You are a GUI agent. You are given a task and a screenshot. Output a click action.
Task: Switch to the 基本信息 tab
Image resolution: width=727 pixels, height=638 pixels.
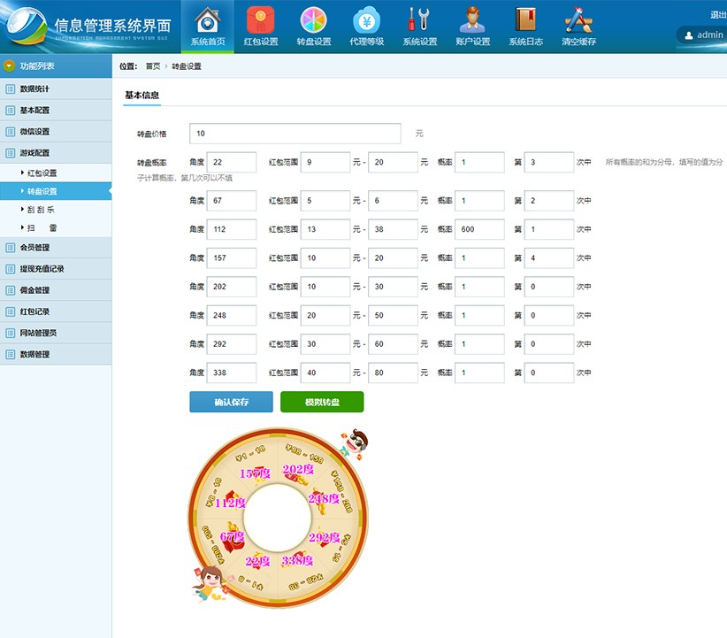point(142,95)
